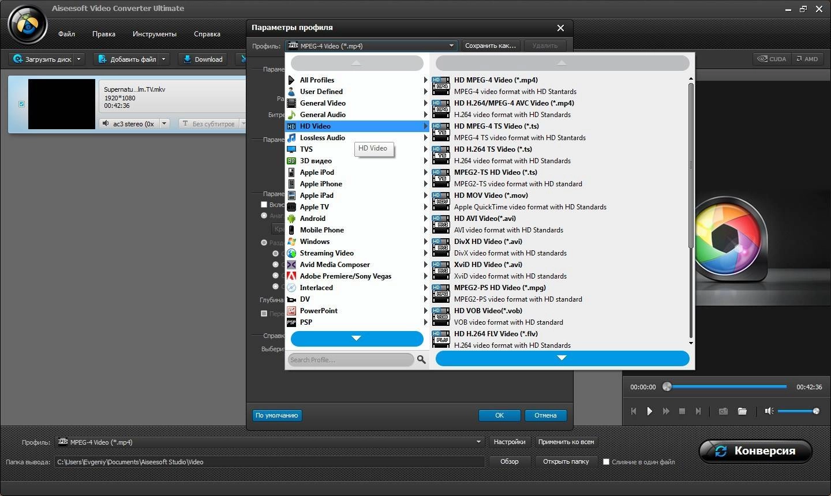
Task: Open the Инструменты menu
Action: pos(154,34)
